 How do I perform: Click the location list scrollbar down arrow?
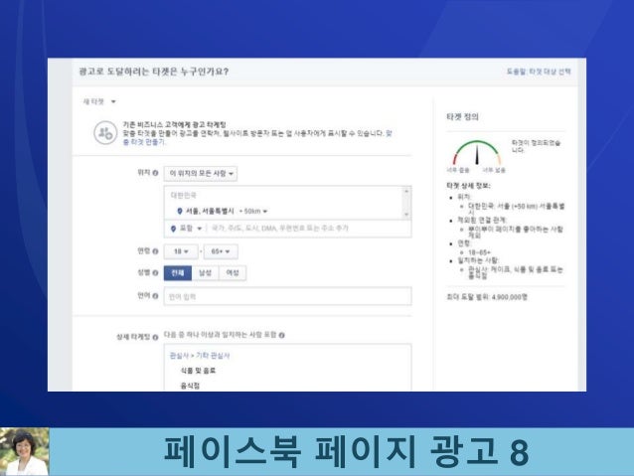(406, 215)
